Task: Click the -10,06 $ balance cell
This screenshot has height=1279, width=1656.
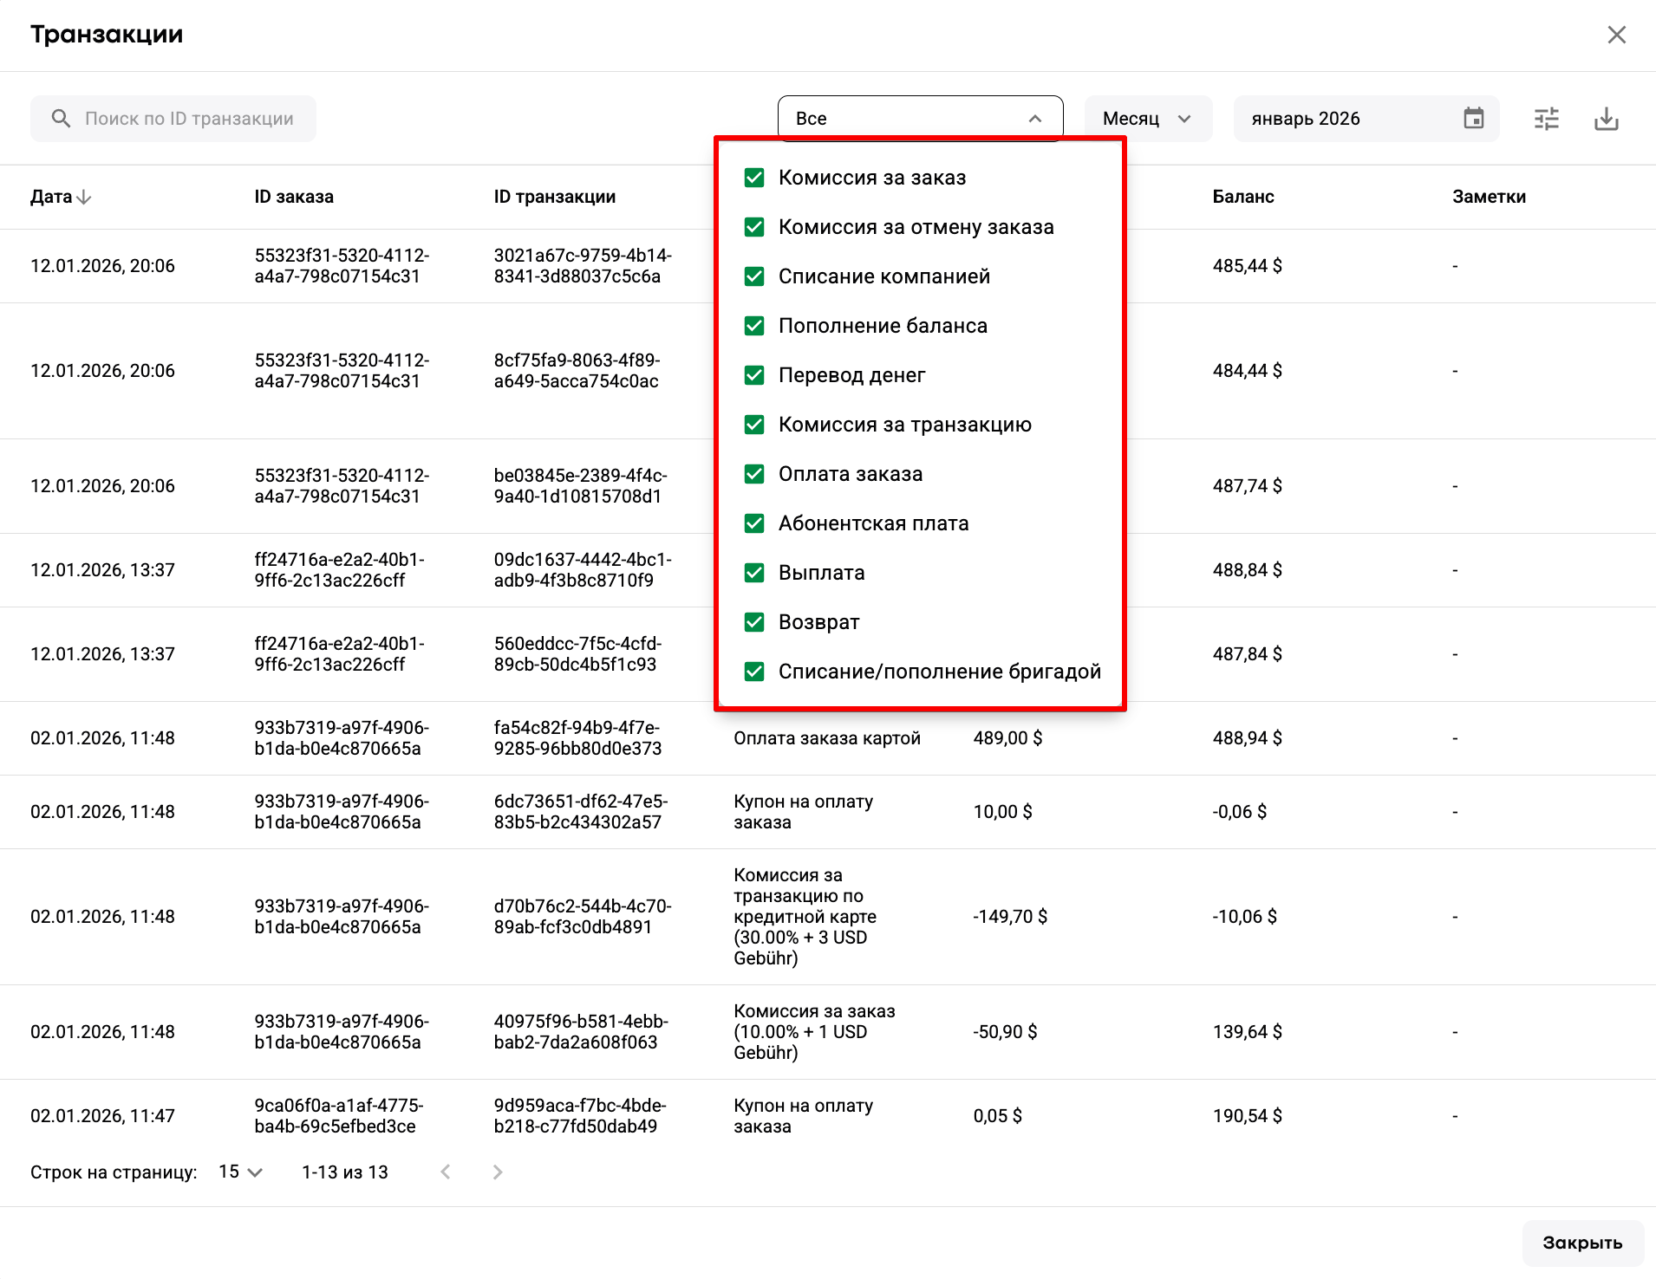Action: point(1244,917)
